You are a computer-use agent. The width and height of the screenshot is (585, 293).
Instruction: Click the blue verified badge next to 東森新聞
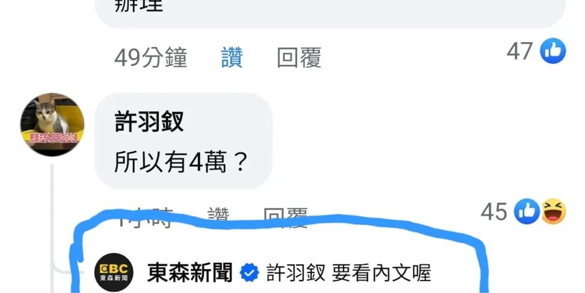(249, 273)
